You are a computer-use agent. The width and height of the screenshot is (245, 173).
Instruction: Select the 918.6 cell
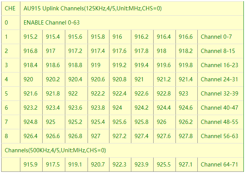coord(54,65)
